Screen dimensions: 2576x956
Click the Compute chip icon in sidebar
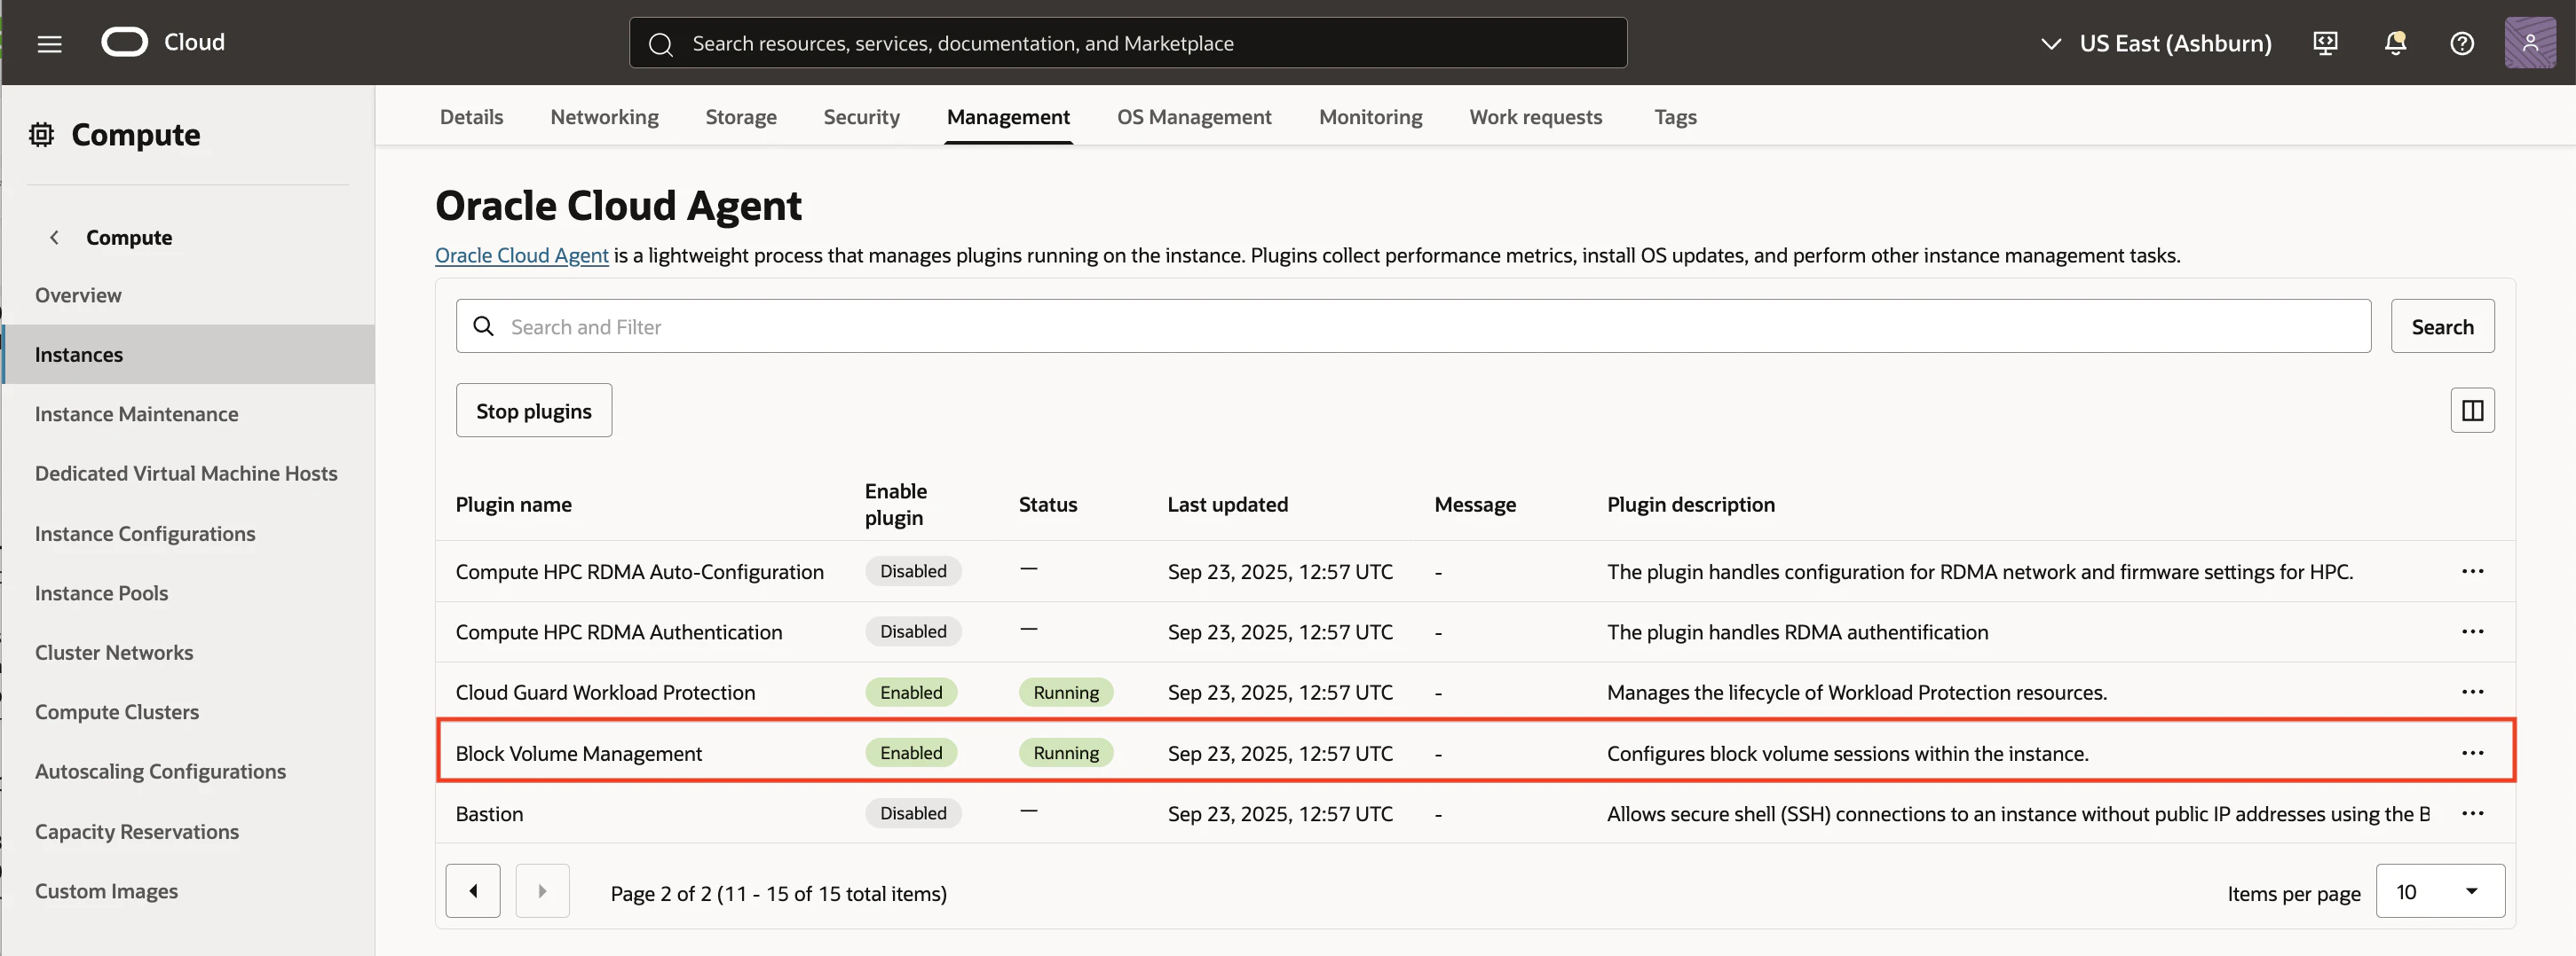[41, 134]
